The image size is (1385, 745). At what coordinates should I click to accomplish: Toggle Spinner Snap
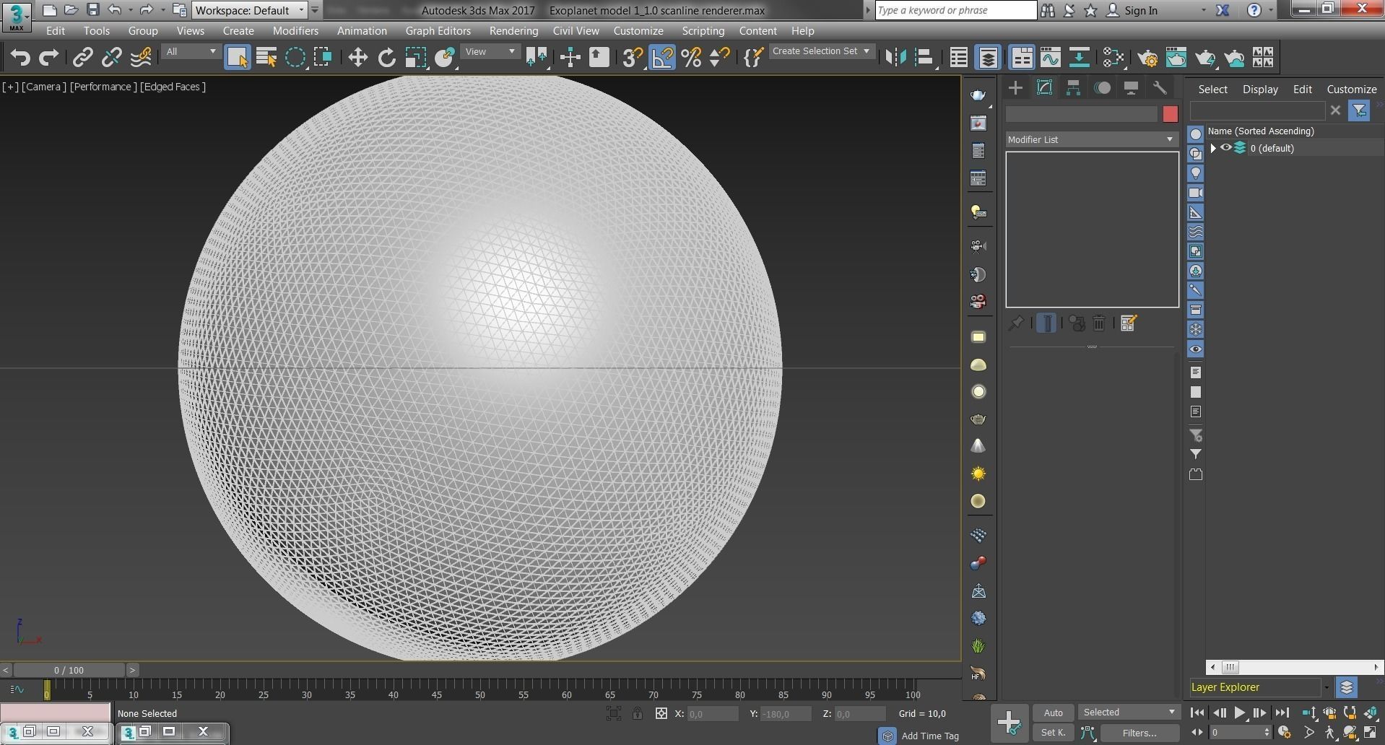pos(720,57)
